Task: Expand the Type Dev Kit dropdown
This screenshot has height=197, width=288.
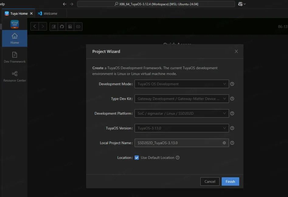Action: click(x=182, y=99)
